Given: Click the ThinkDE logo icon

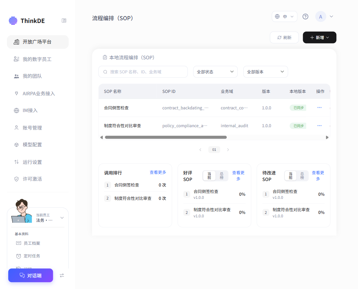Looking at the screenshot, I should (x=13, y=21).
